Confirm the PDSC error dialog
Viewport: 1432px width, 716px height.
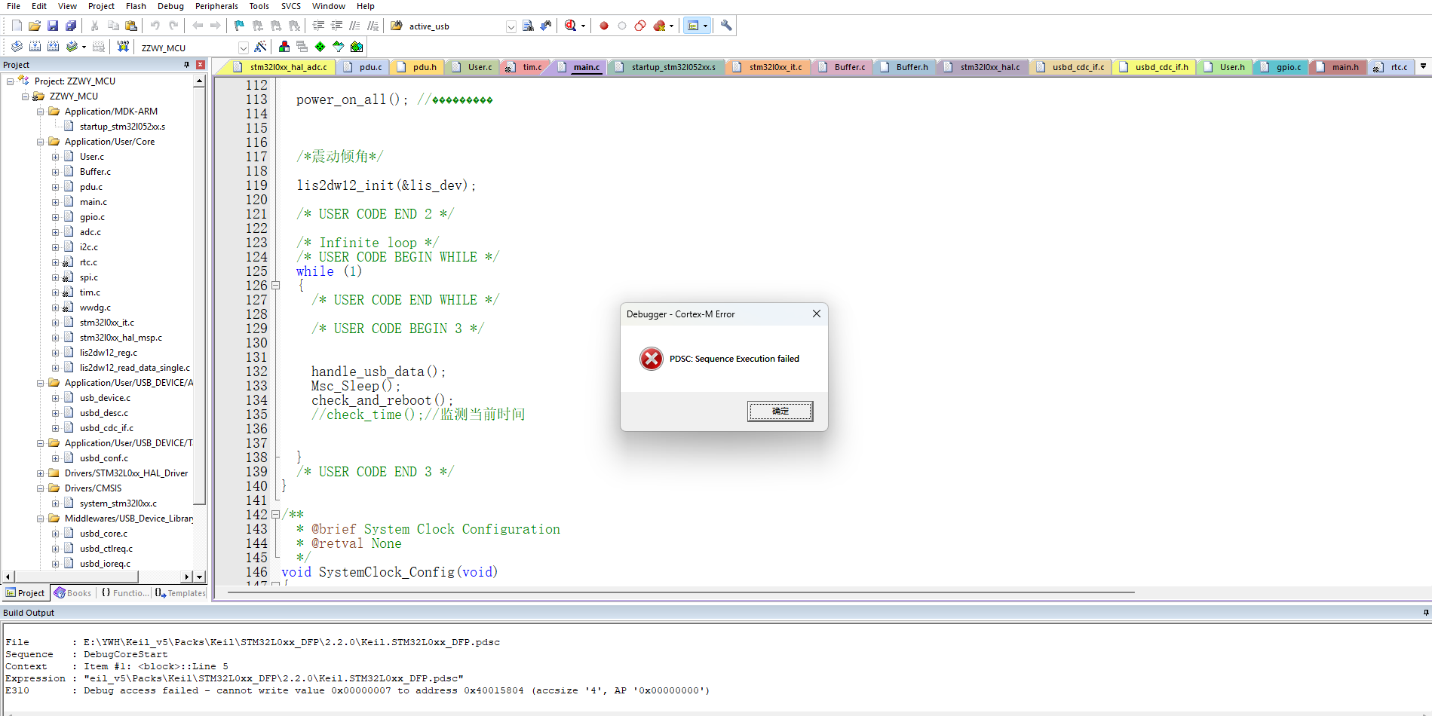pos(780,411)
